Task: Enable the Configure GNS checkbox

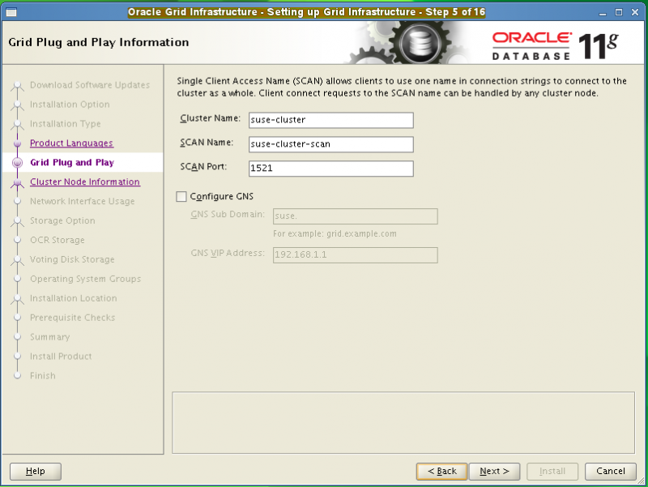Action: point(180,196)
